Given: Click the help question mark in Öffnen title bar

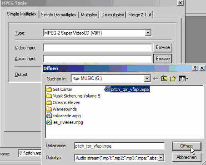Looking at the screenshot, I should coord(195,68).
